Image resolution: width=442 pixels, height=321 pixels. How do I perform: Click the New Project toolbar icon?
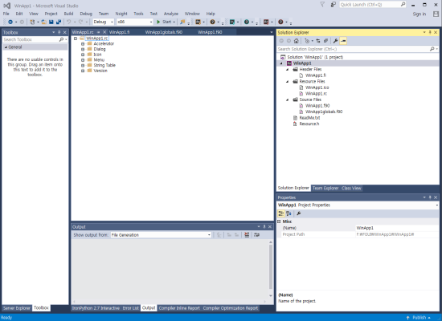click(32, 22)
